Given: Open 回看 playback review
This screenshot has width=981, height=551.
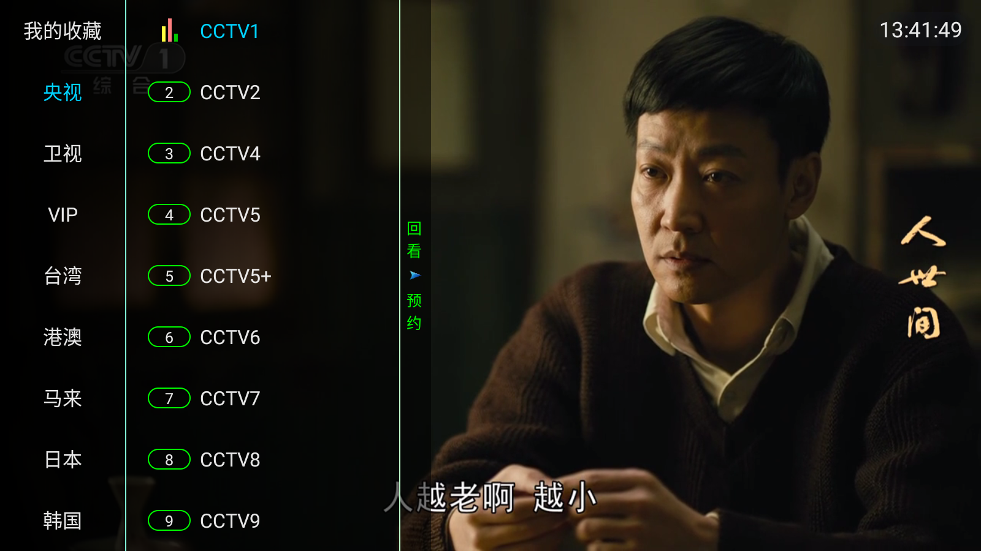Looking at the screenshot, I should [414, 240].
